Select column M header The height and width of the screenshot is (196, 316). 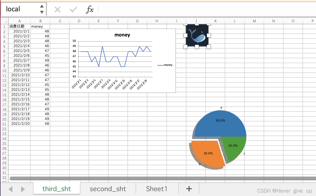pos(254,21)
